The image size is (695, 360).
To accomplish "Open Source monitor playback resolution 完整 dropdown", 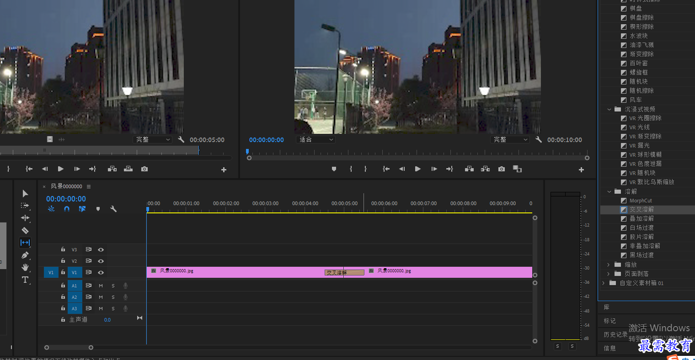I will coord(152,139).
